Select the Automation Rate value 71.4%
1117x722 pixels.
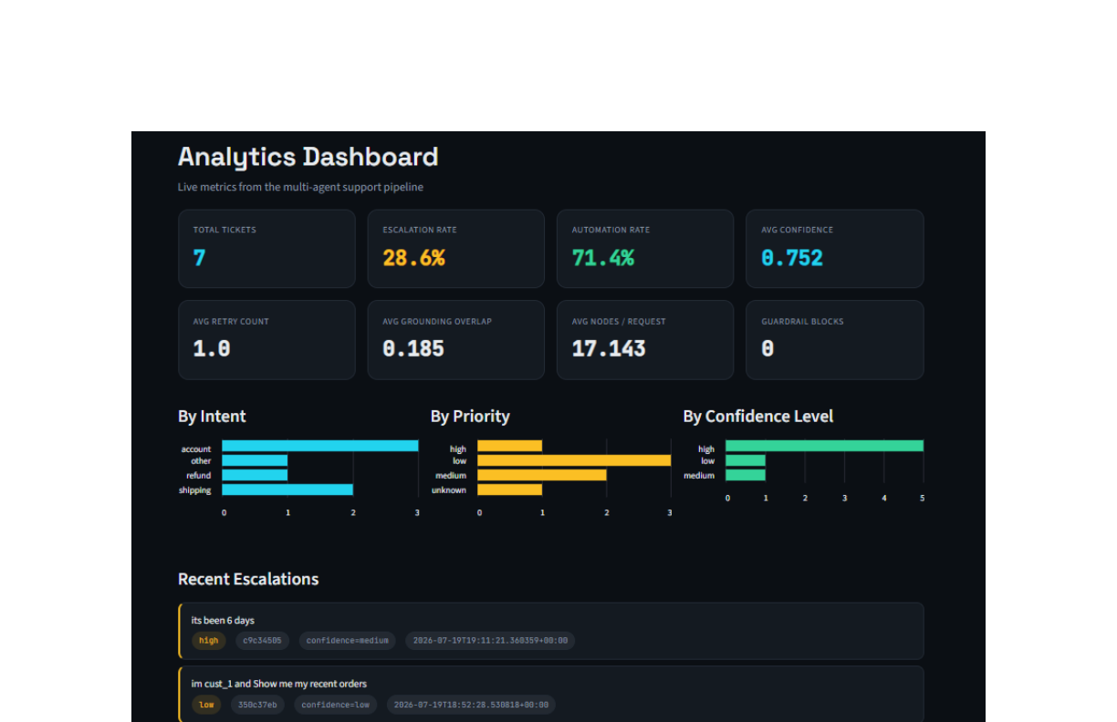coord(602,258)
